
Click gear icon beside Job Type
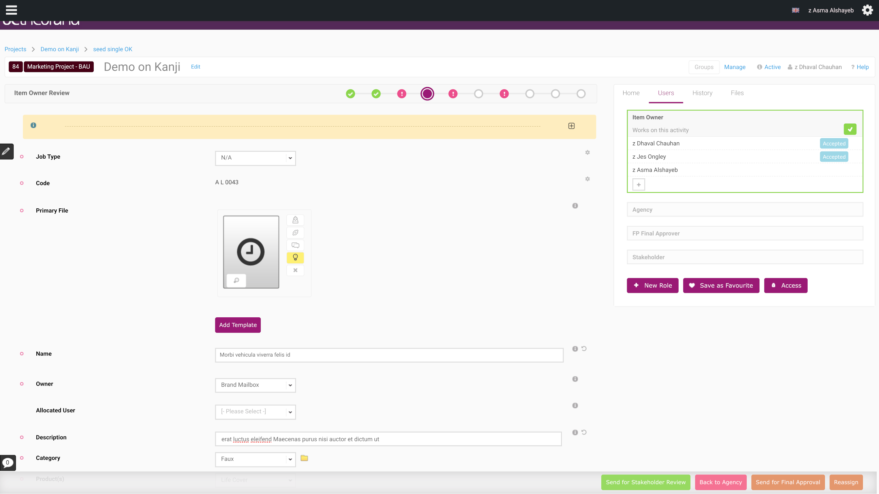coord(587,152)
